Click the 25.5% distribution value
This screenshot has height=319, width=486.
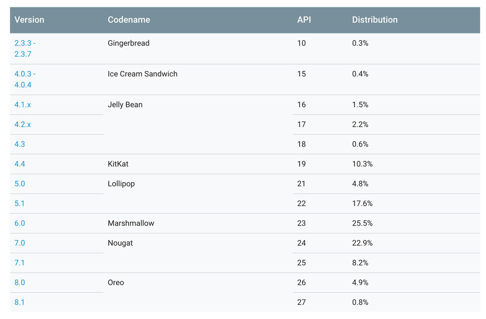click(362, 223)
